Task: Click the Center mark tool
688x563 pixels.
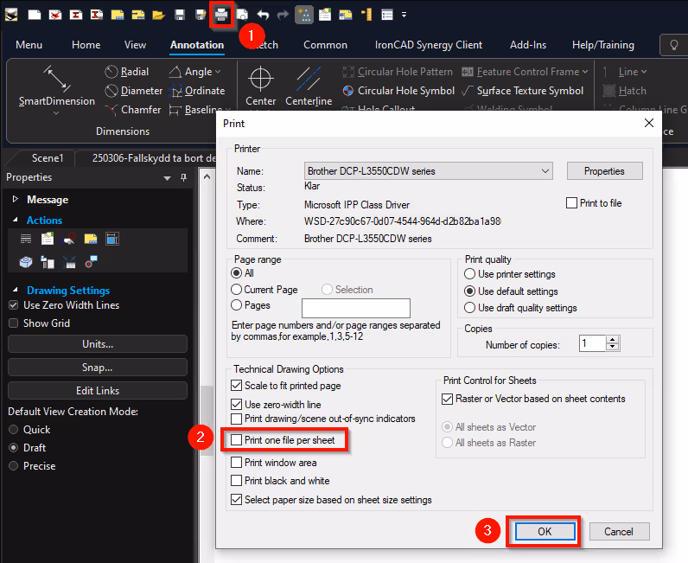Action: coord(261,86)
